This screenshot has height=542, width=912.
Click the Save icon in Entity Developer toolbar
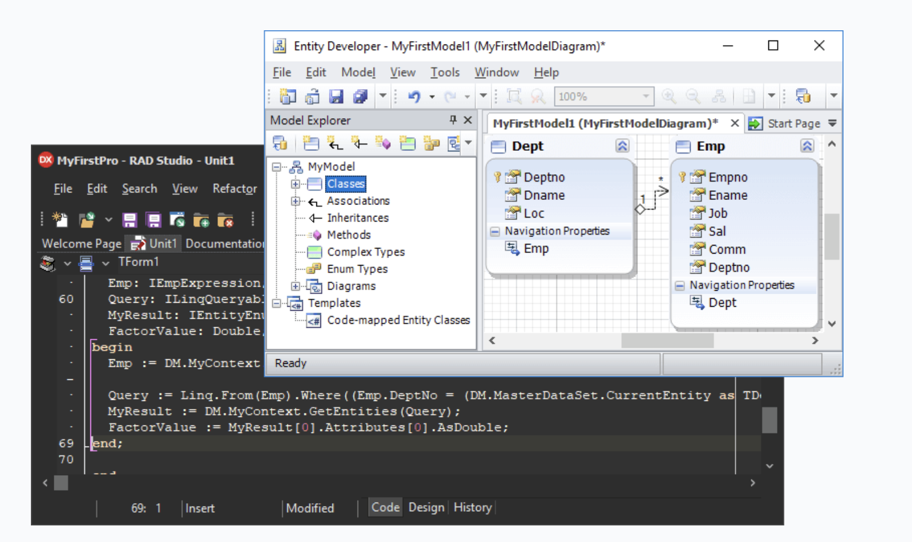pyautogui.click(x=336, y=97)
